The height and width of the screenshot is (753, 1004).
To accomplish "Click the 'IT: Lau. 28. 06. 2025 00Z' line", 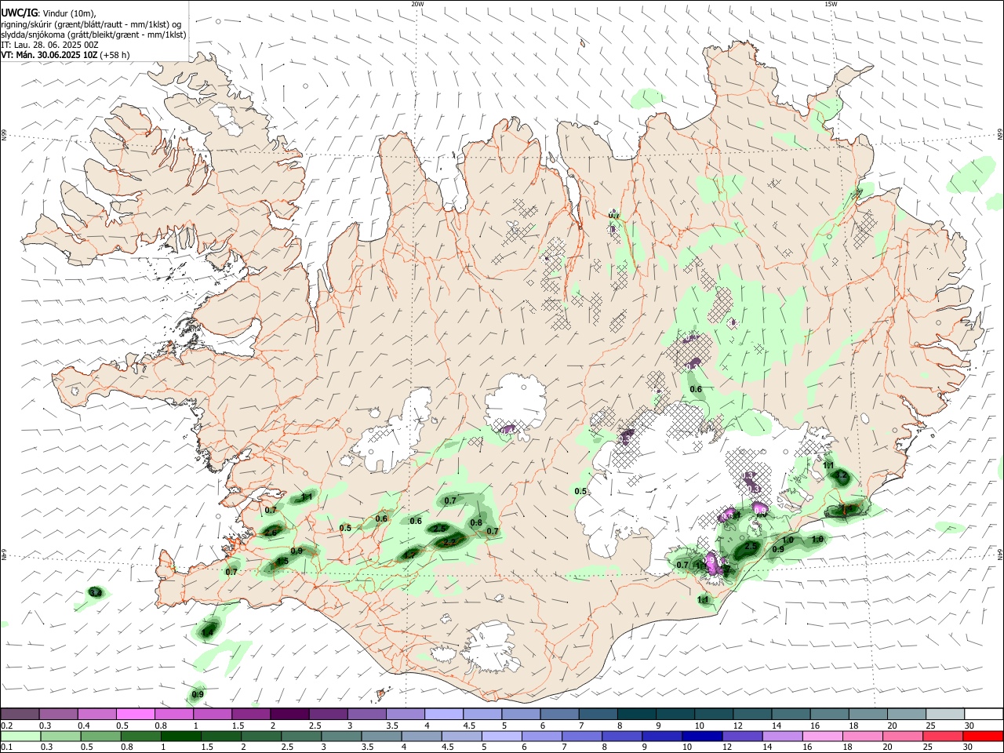I will (49, 45).
